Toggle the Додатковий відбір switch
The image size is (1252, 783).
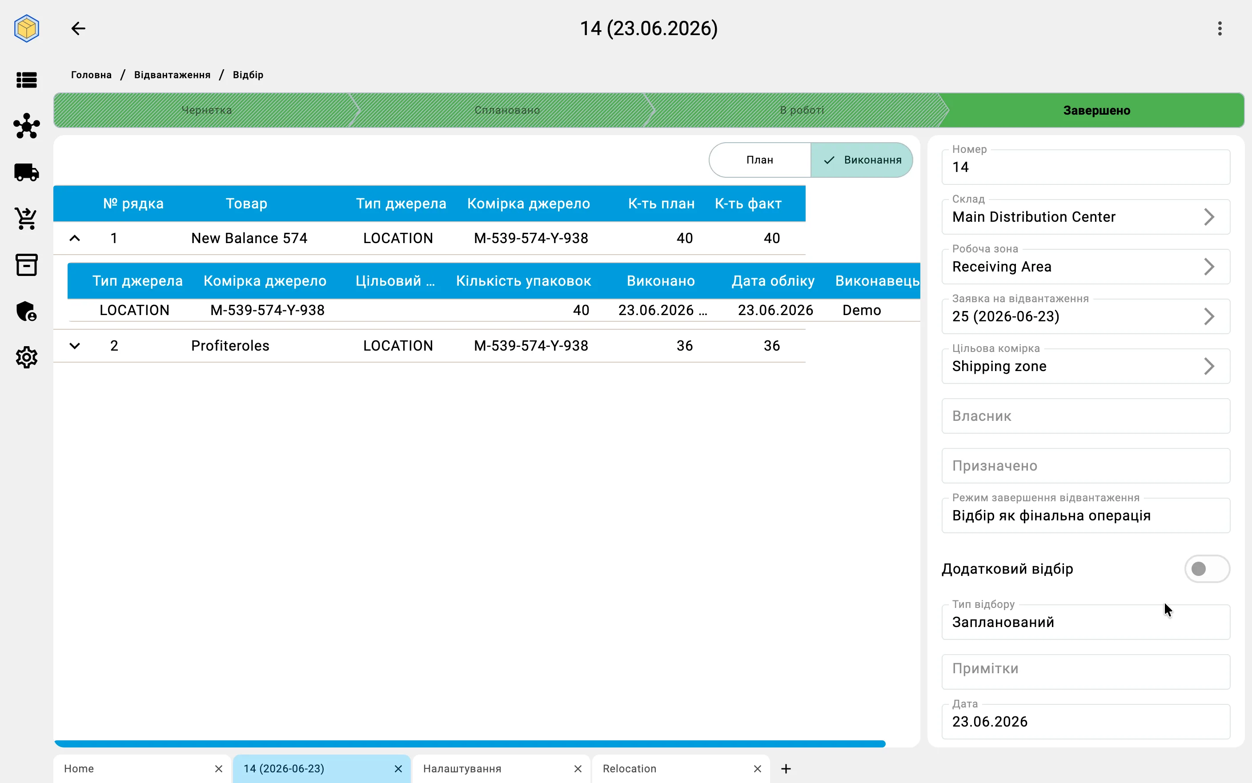click(x=1207, y=569)
